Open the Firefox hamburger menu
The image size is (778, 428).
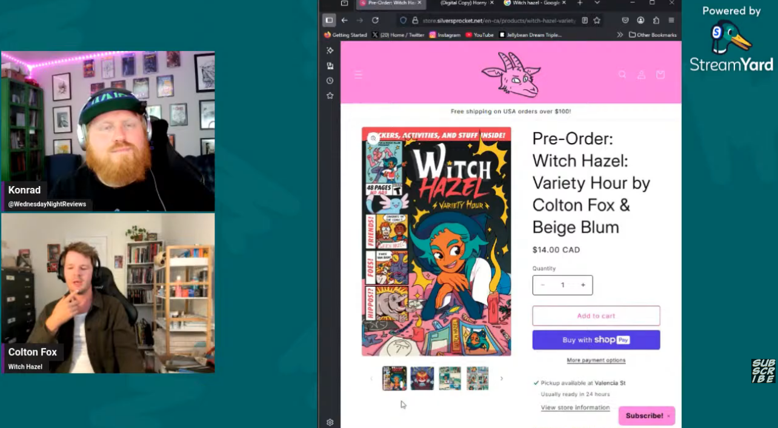(671, 20)
